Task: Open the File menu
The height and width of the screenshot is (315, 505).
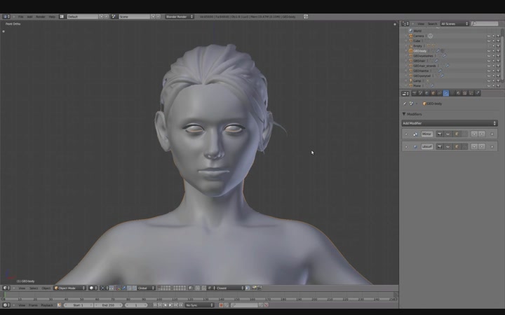Action: 20,16
